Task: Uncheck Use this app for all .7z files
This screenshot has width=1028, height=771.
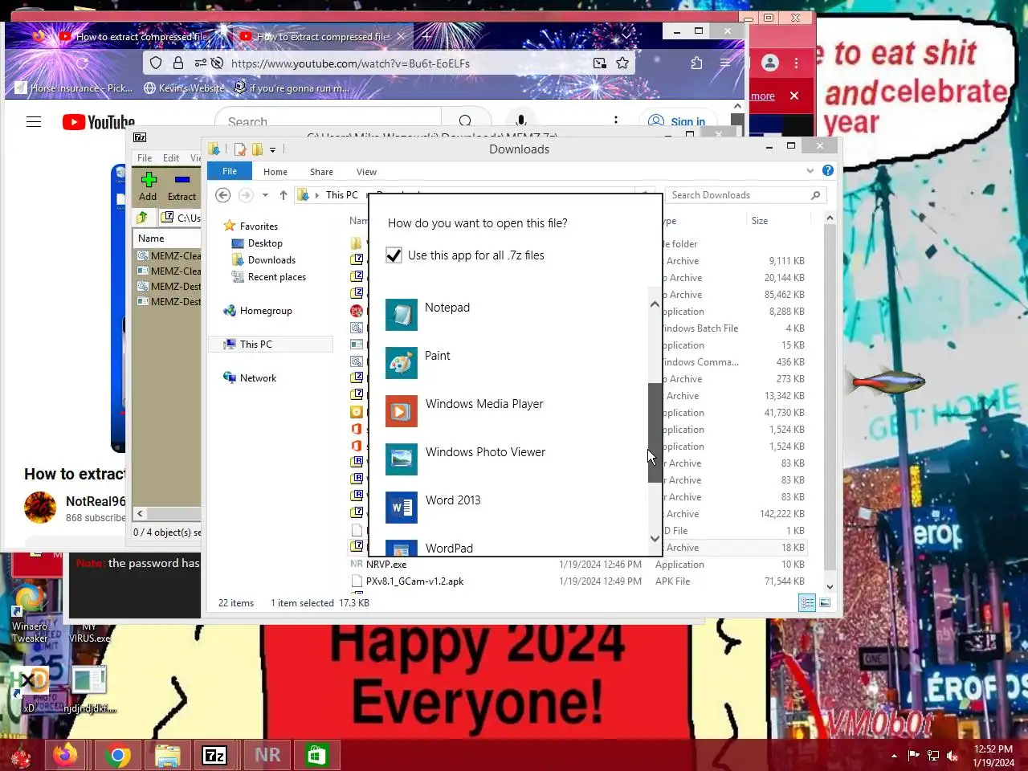Action: click(x=394, y=255)
